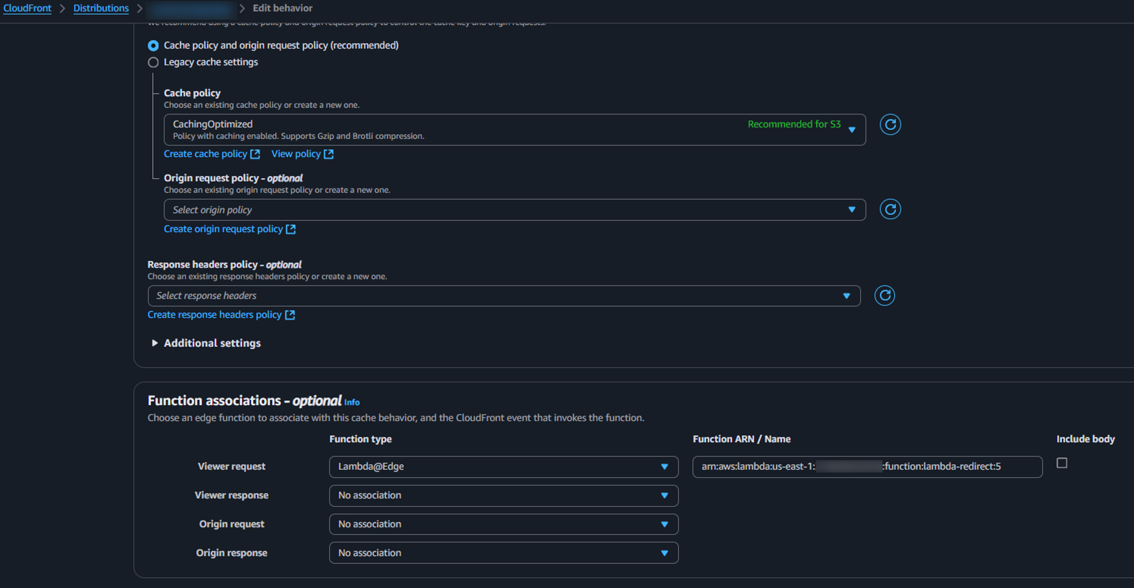The height and width of the screenshot is (588, 1134).
Task: Open the Select origin policy dropdown
Action: click(514, 210)
